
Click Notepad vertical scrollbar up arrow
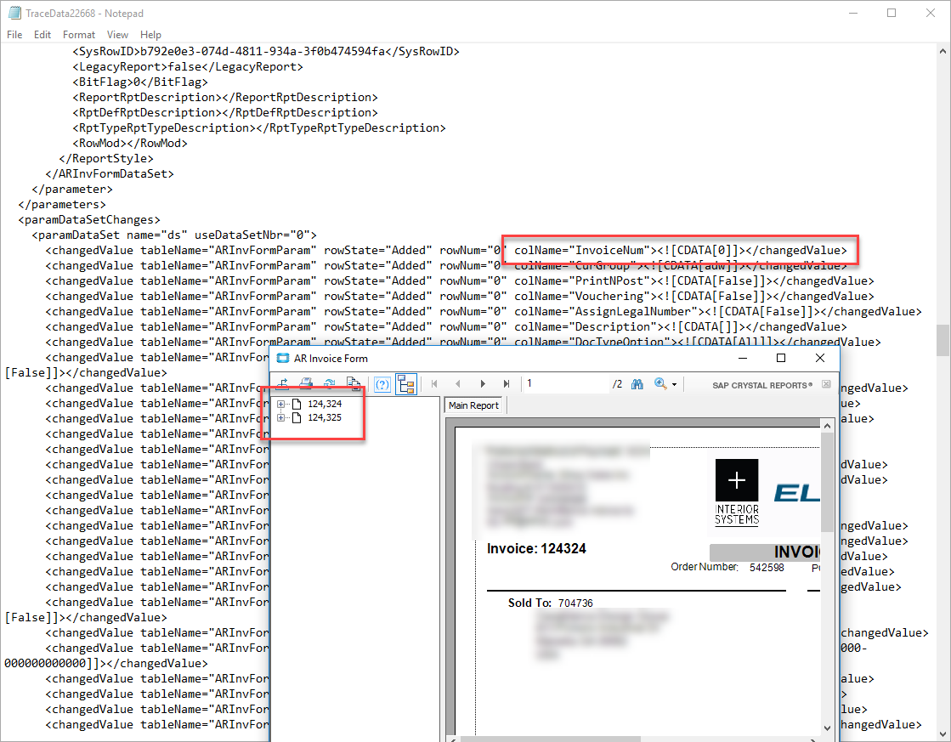coord(943,52)
